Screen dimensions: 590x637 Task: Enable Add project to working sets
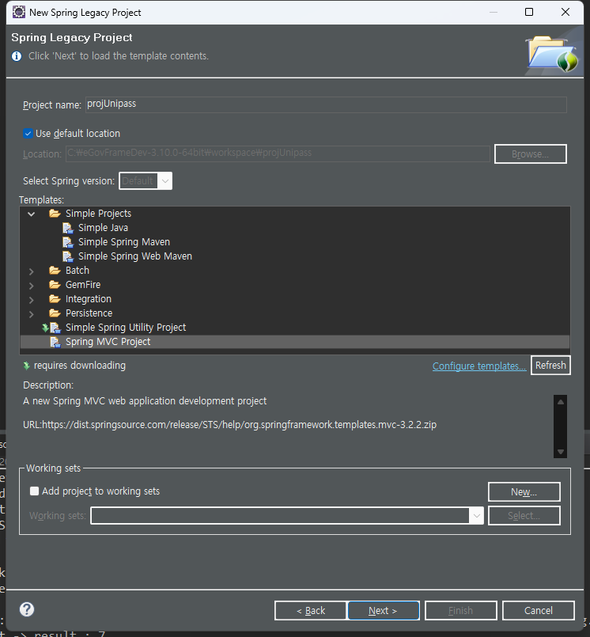click(35, 491)
